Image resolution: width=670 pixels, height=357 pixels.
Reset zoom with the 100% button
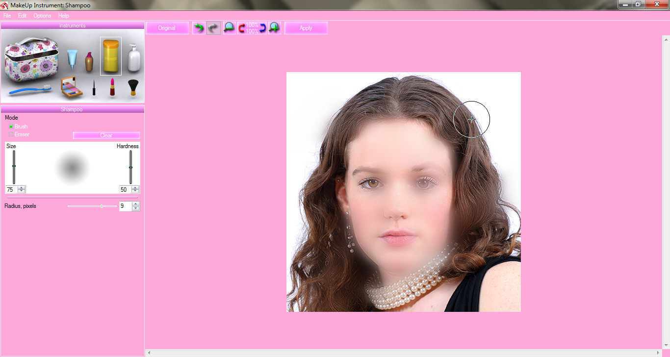pyautogui.click(x=252, y=28)
